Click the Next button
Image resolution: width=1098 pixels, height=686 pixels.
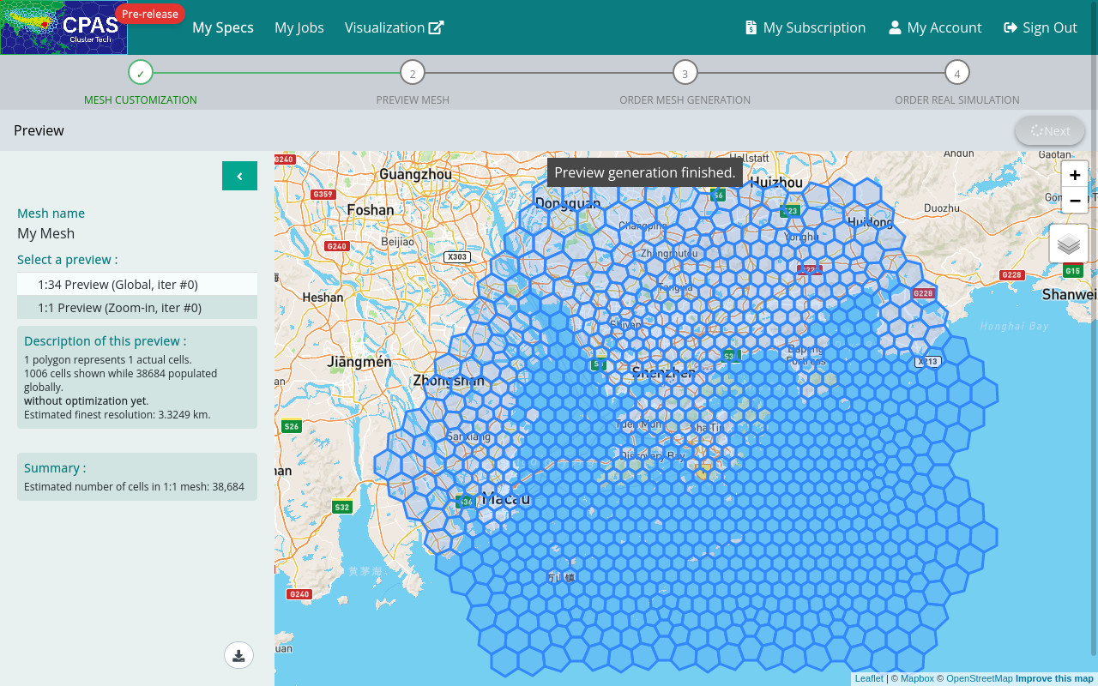(x=1050, y=130)
